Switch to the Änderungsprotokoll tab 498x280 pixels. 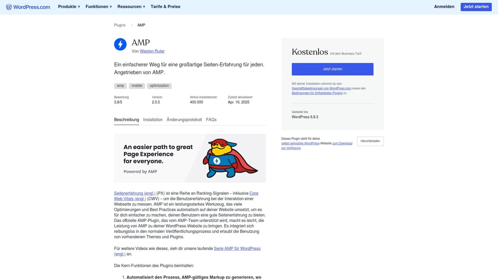[x=184, y=119]
